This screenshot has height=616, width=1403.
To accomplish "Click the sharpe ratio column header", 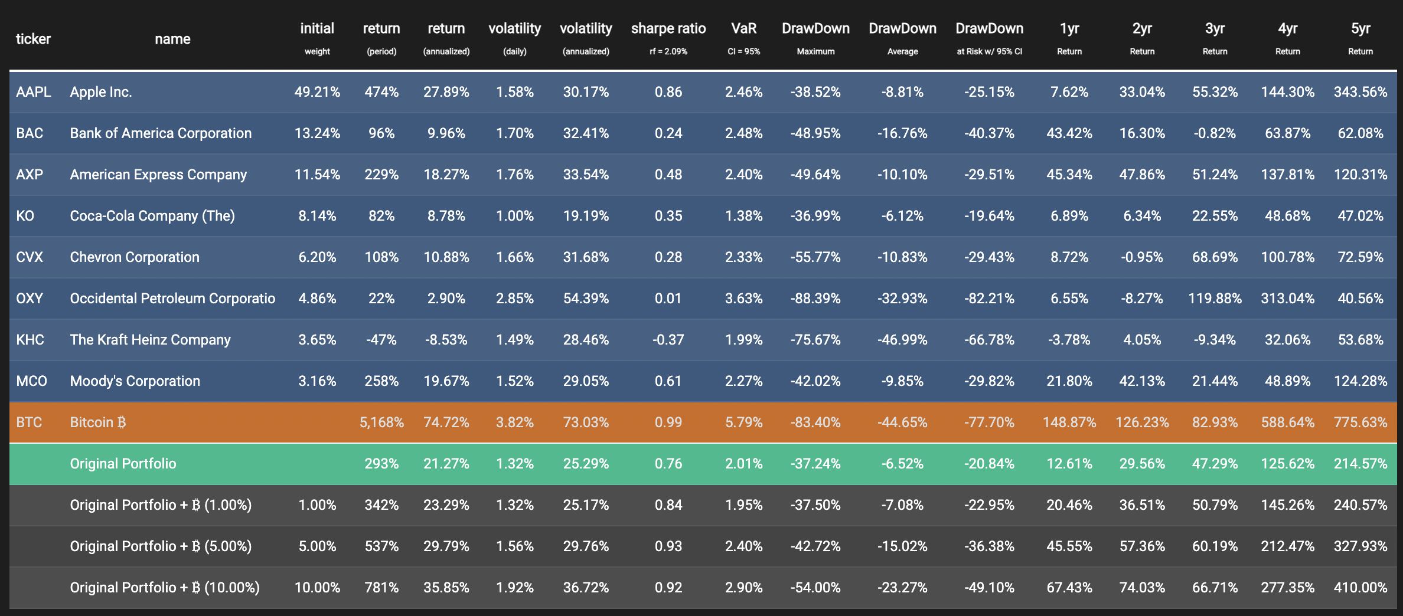I will [668, 38].
